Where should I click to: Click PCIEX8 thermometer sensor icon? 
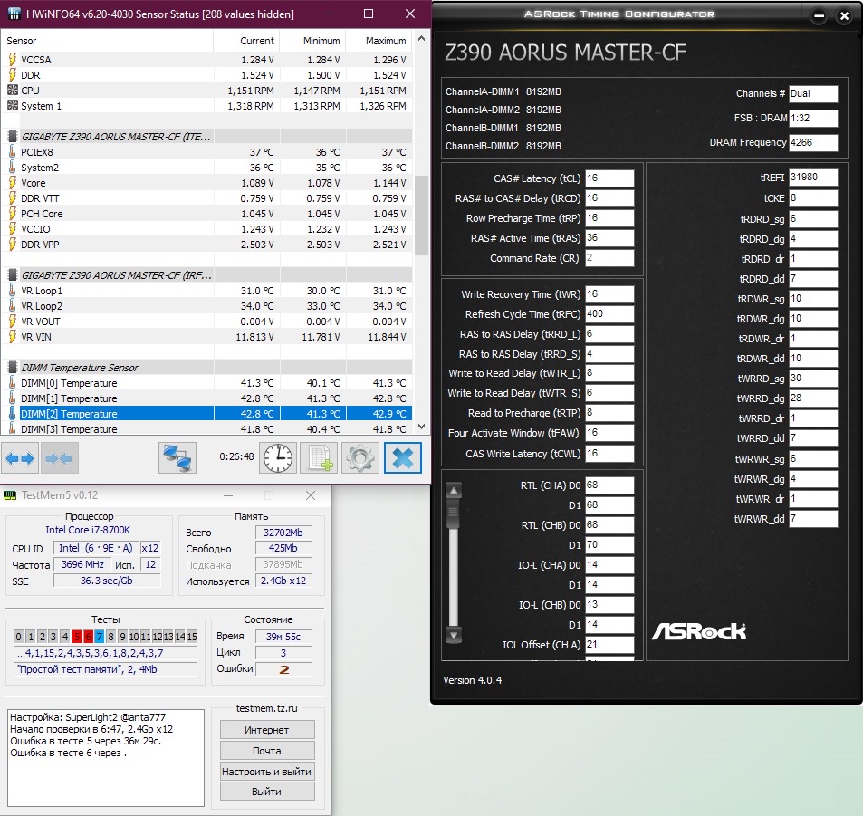click(12, 151)
